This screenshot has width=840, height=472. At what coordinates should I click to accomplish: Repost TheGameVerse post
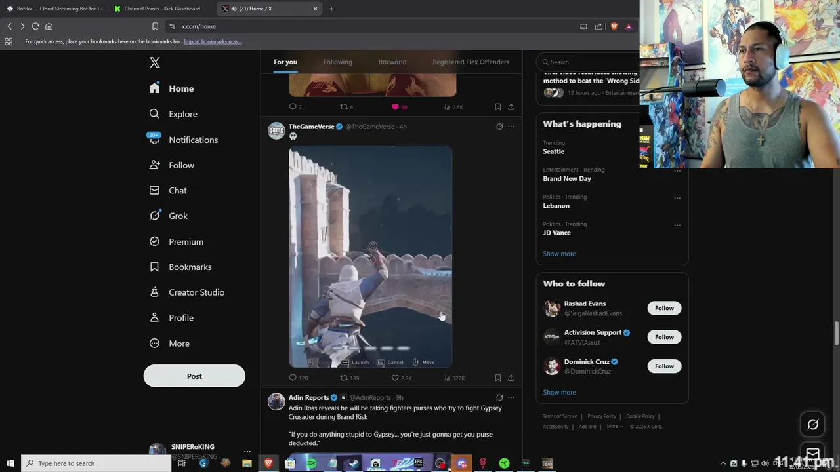349,378
